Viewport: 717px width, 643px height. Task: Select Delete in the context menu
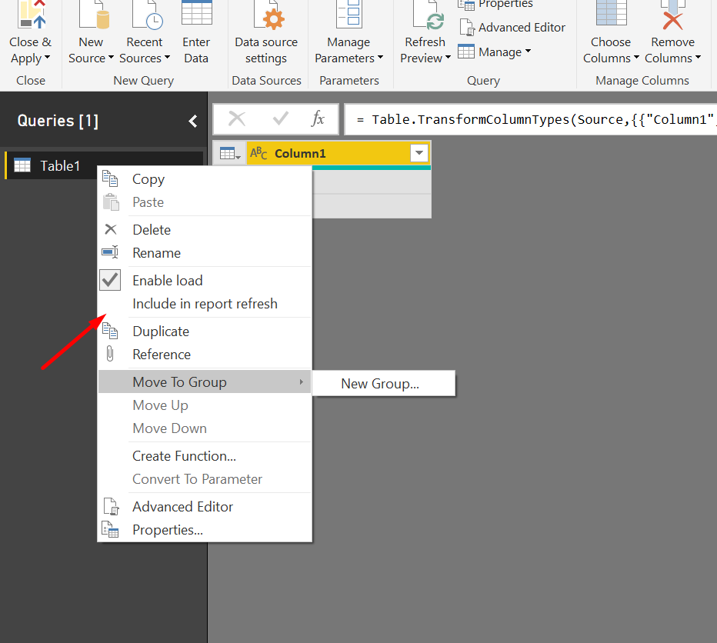click(205, 229)
